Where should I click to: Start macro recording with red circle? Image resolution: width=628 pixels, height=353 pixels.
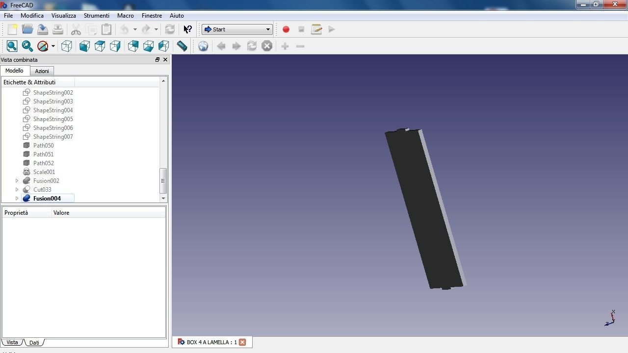(x=286, y=29)
